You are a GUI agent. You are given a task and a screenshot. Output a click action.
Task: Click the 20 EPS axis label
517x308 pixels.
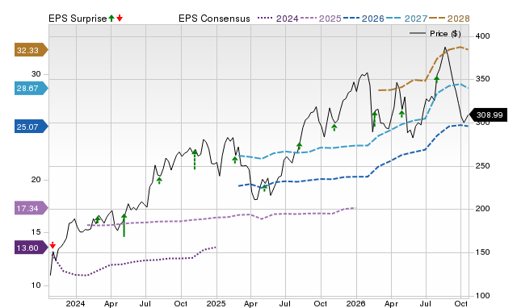tap(36, 180)
